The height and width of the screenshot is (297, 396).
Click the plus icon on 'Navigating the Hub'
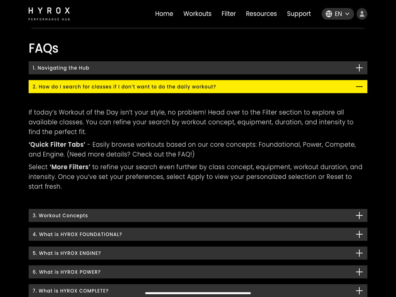pos(359,68)
